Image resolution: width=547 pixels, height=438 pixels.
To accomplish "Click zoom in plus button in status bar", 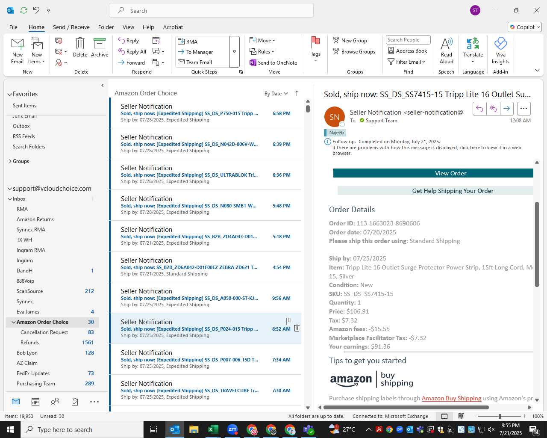I will pos(524,416).
